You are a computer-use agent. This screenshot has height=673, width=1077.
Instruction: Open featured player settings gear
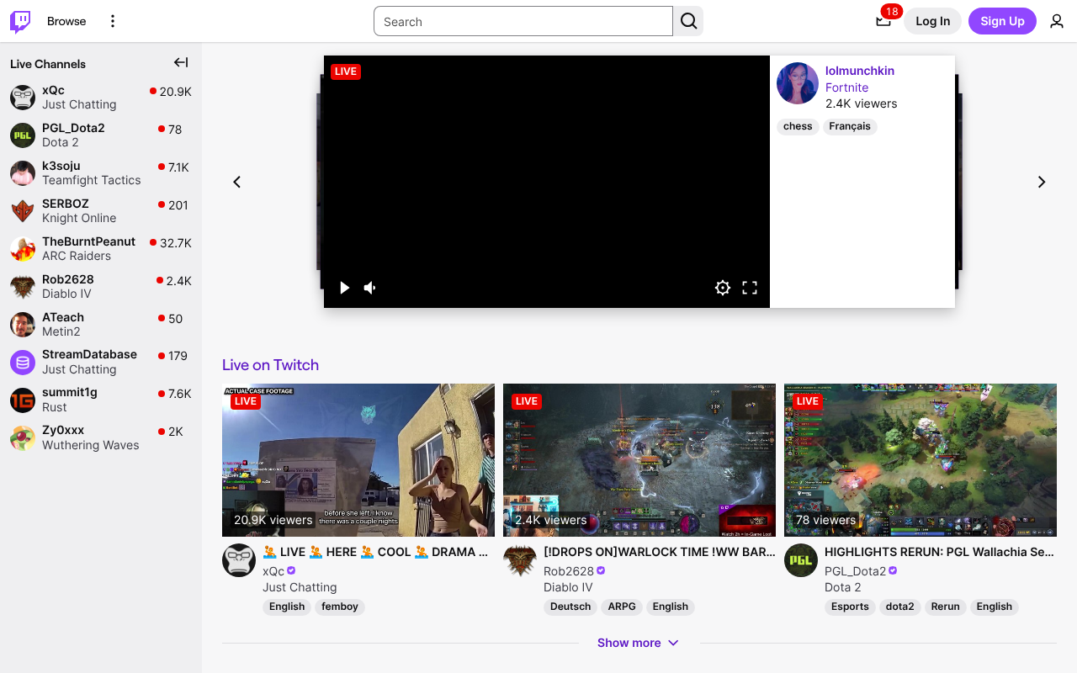(723, 288)
